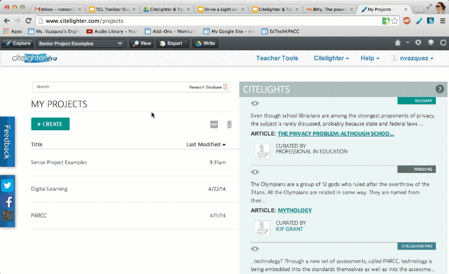Toggle eye icon on the RELEVANT citelight
The width and height of the screenshot is (449, 274).
(x=255, y=103)
